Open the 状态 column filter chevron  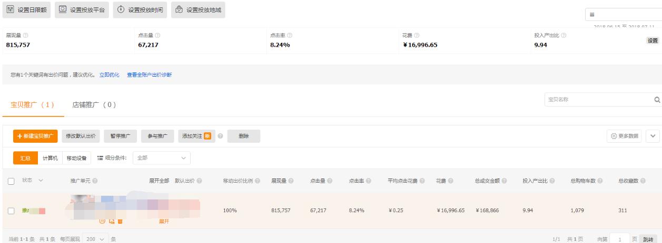pos(41,181)
